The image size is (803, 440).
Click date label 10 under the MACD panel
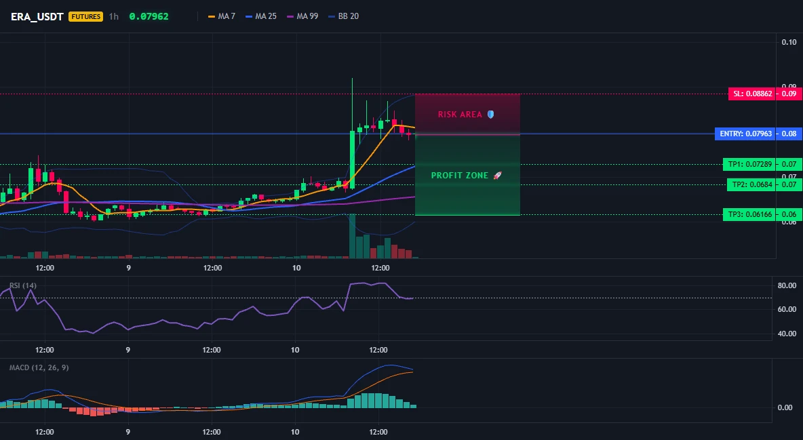[x=295, y=432]
